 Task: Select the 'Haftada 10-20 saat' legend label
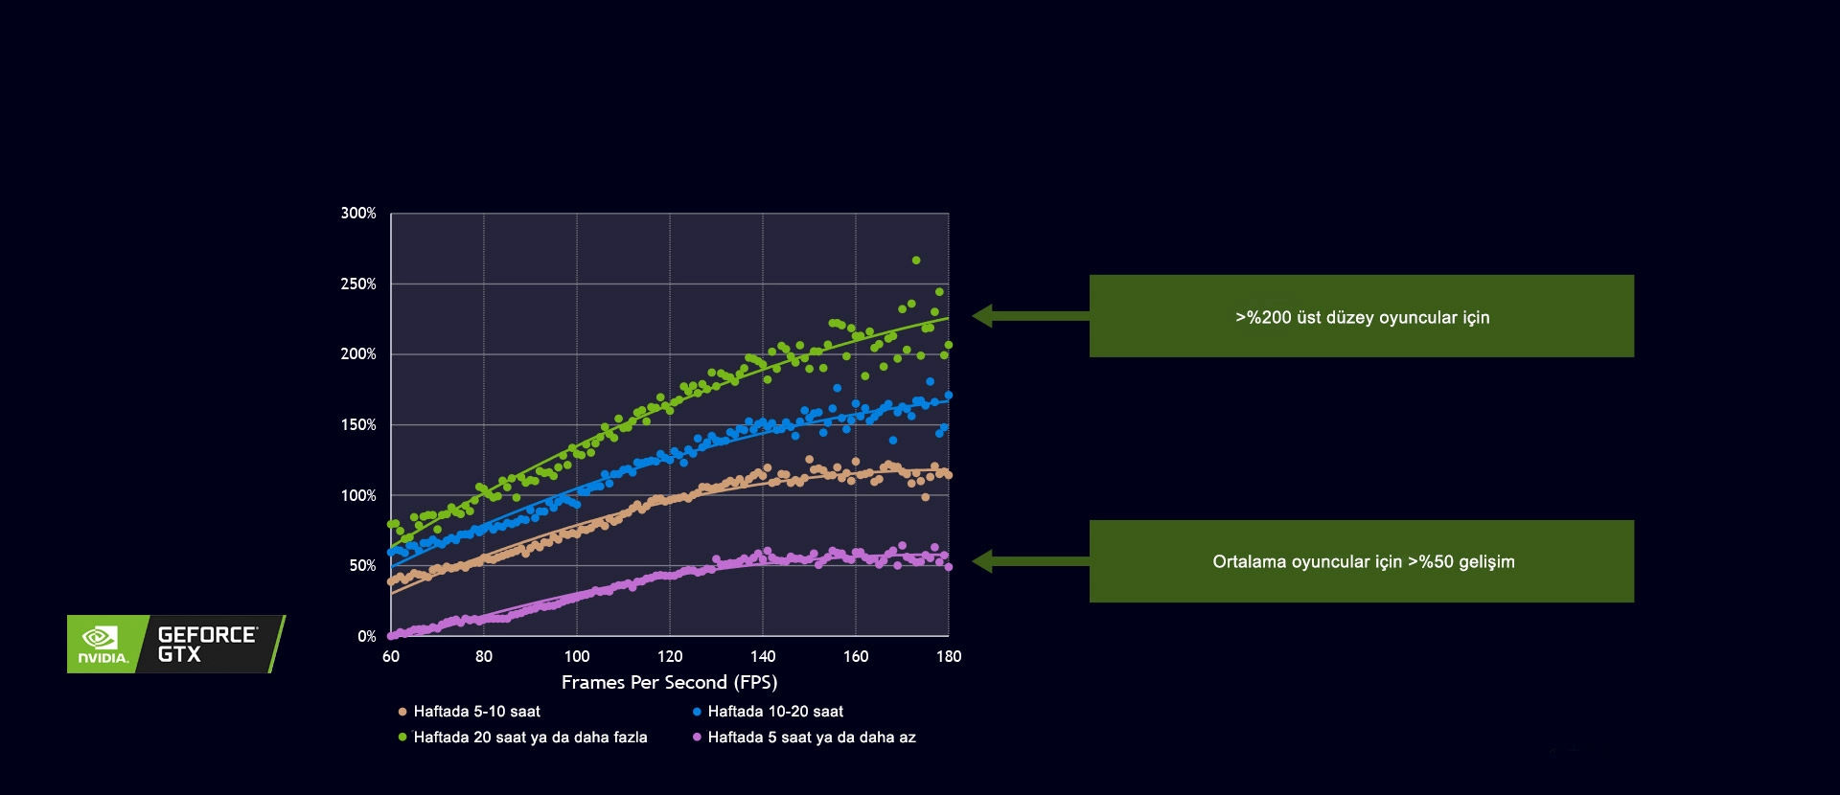[x=775, y=712]
